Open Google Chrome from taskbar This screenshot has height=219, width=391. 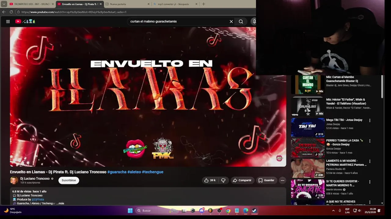pyautogui.click(x=228, y=210)
